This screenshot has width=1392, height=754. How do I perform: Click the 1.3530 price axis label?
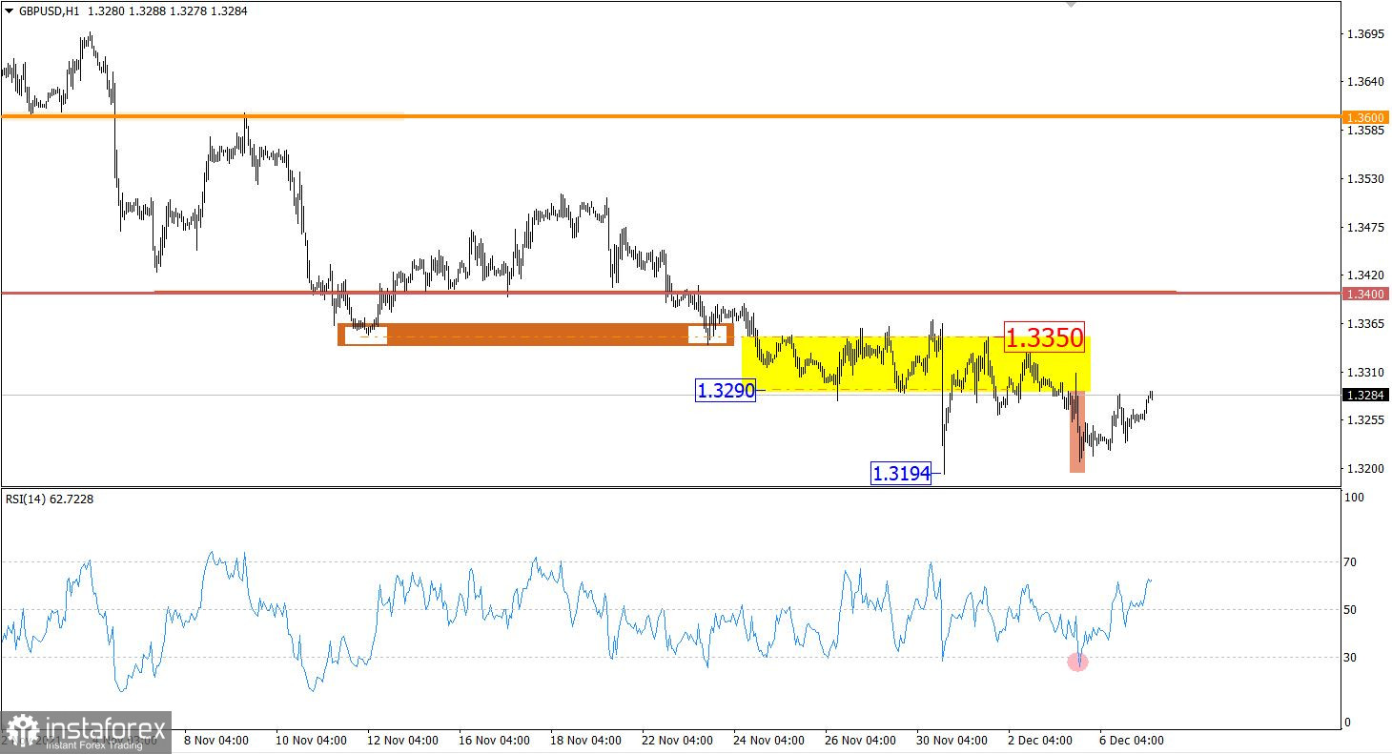click(x=1363, y=178)
